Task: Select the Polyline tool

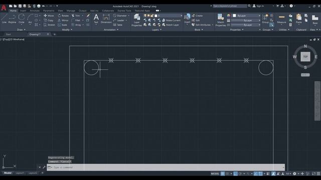Action: [12, 19]
